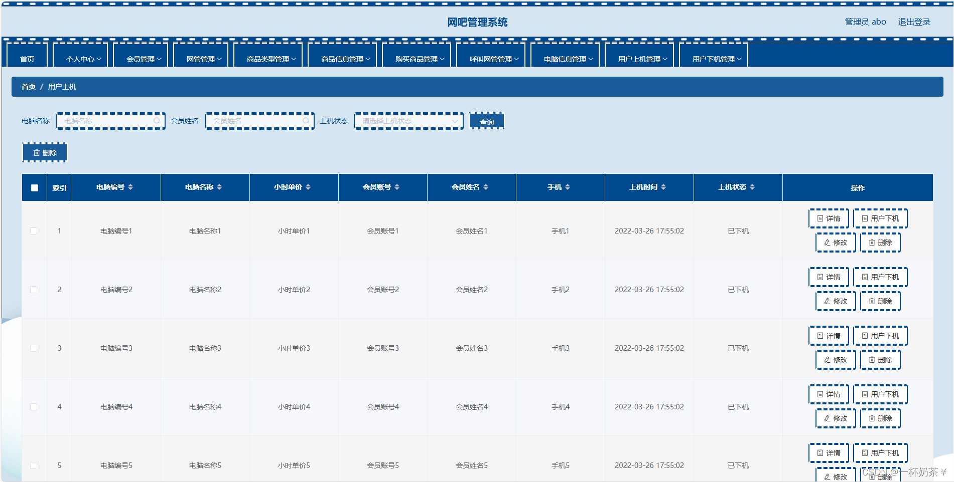Image resolution: width=954 pixels, height=482 pixels.
Task: Click 用户下机 for row 电脑编号1
Action: [x=880, y=218]
